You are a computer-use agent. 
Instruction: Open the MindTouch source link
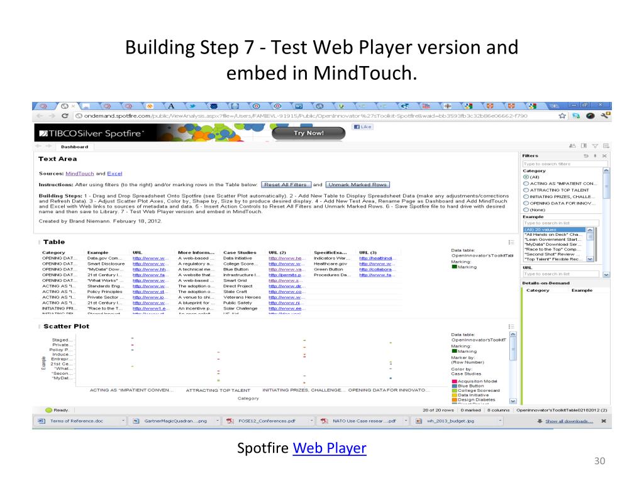click(x=80, y=174)
